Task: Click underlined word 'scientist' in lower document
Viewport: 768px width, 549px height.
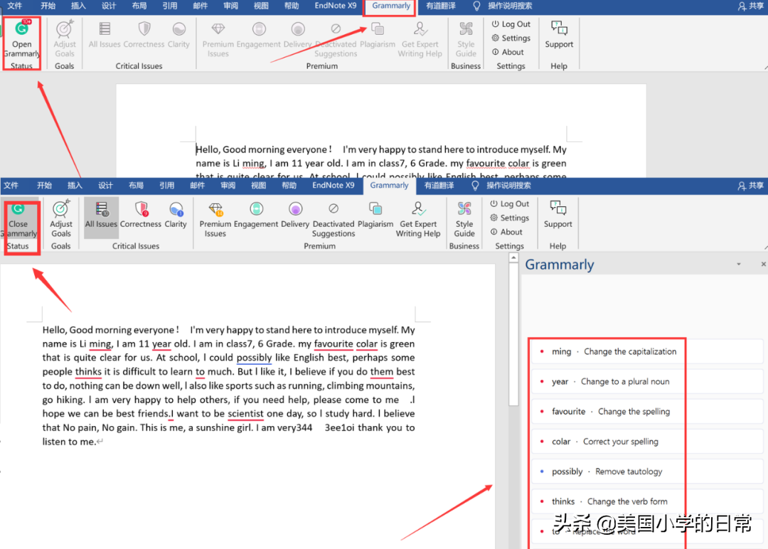Action: [245, 414]
